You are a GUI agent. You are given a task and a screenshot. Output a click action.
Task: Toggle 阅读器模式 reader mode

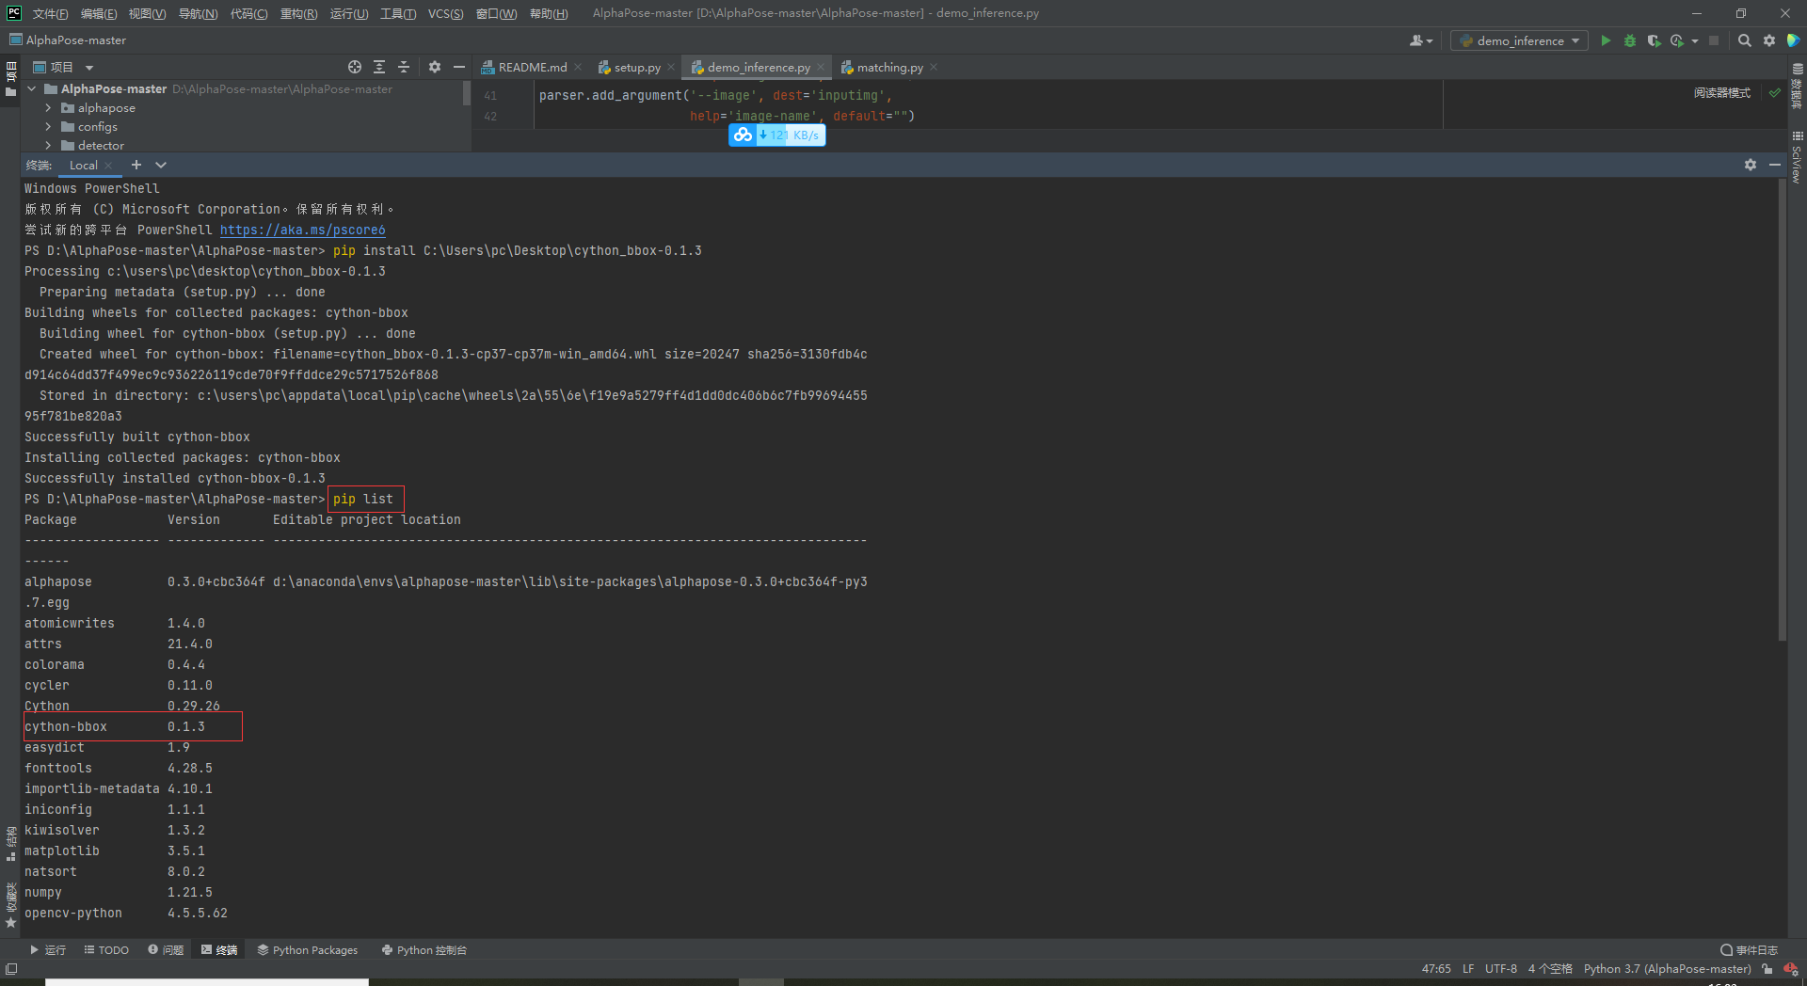tap(1722, 93)
